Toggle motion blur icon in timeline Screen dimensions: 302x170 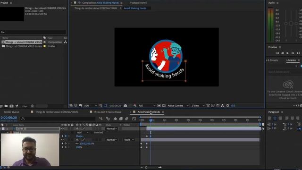126,119
